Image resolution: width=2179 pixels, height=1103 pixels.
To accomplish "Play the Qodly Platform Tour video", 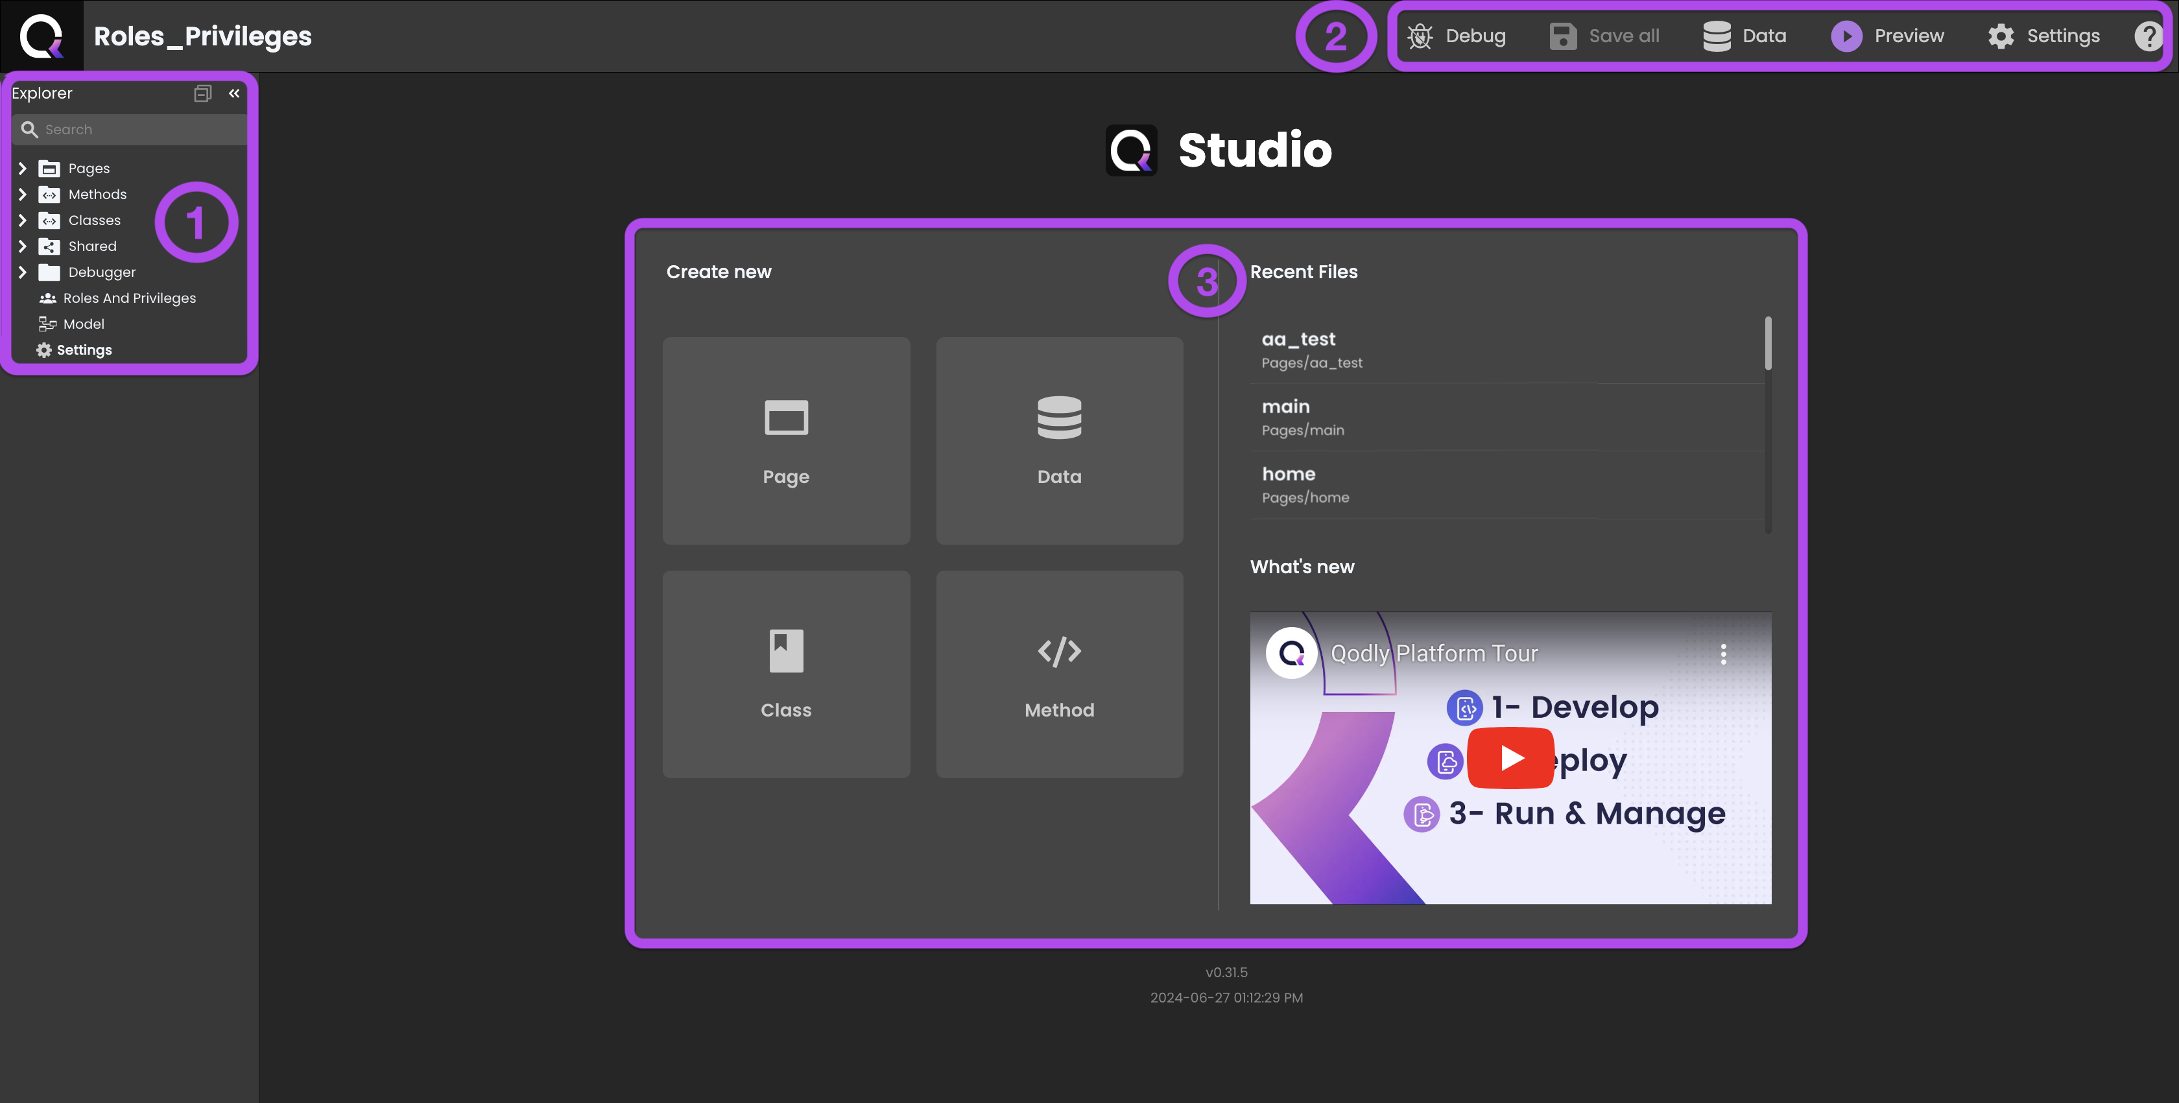I will (1511, 758).
